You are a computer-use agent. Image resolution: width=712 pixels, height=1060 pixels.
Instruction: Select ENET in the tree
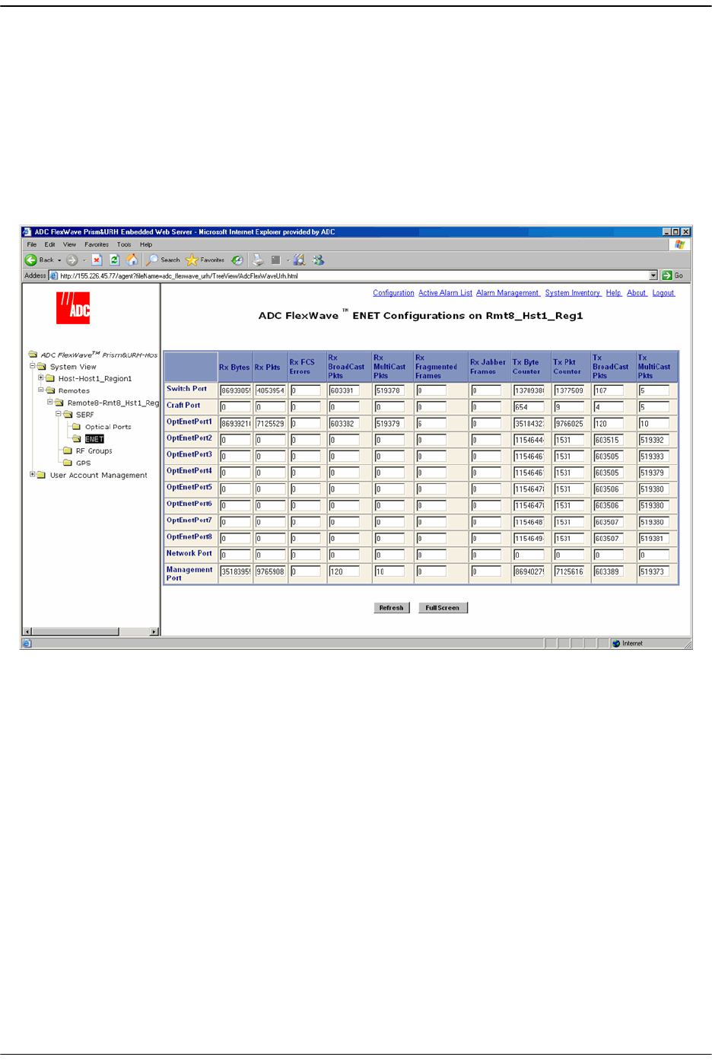tap(94, 439)
